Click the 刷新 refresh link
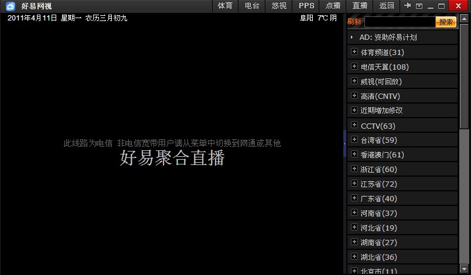This screenshot has height=275, width=471. [x=354, y=22]
